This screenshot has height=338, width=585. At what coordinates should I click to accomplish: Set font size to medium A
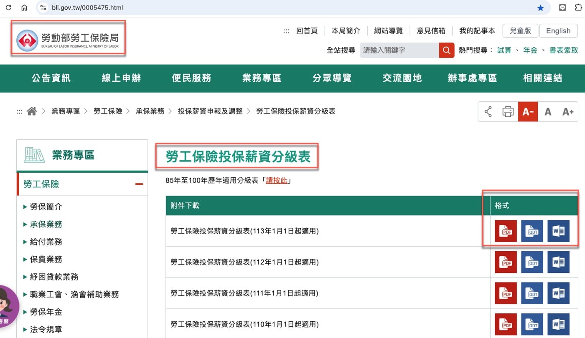(x=548, y=111)
